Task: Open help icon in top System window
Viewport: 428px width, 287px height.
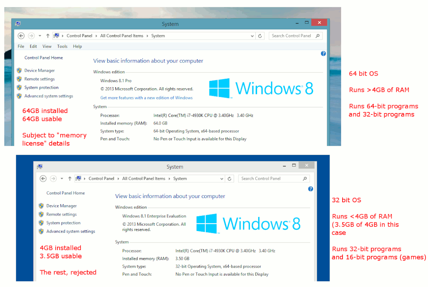Action: pyautogui.click(x=323, y=53)
